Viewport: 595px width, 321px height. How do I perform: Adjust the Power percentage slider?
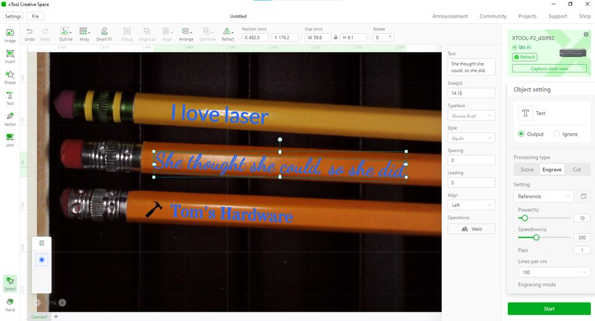[x=524, y=218]
